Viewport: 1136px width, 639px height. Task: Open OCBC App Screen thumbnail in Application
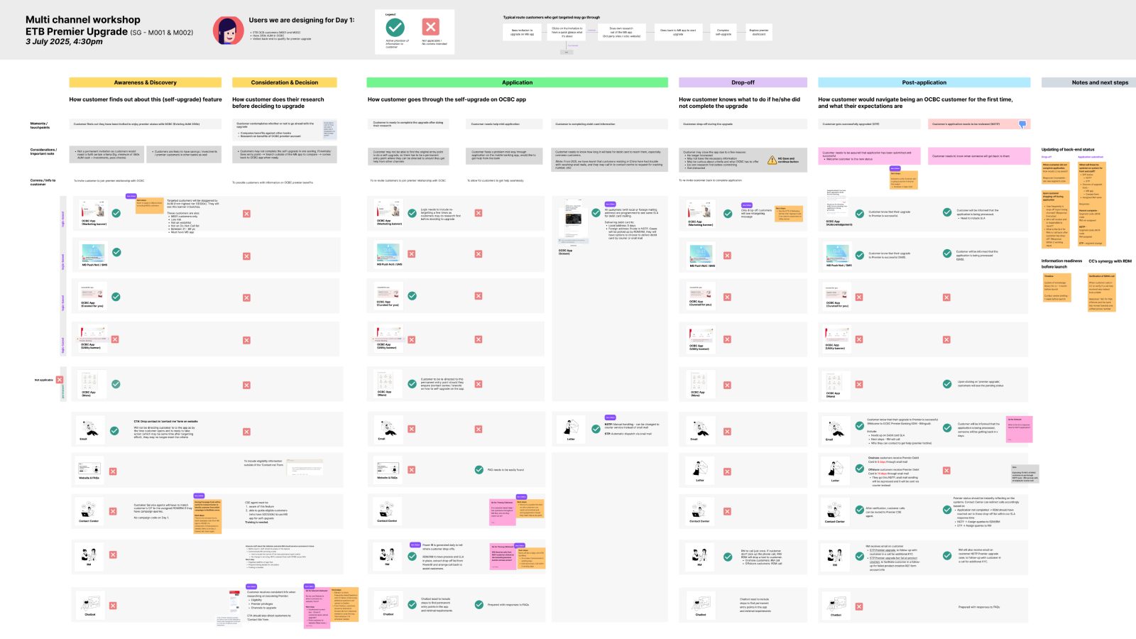pyautogui.click(x=572, y=223)
